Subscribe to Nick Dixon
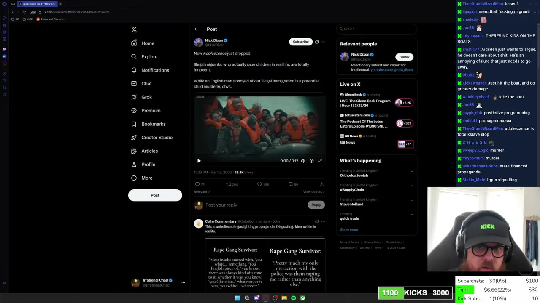Image resolution: width=540 pixels, height=303 pixels. point(301,42)
